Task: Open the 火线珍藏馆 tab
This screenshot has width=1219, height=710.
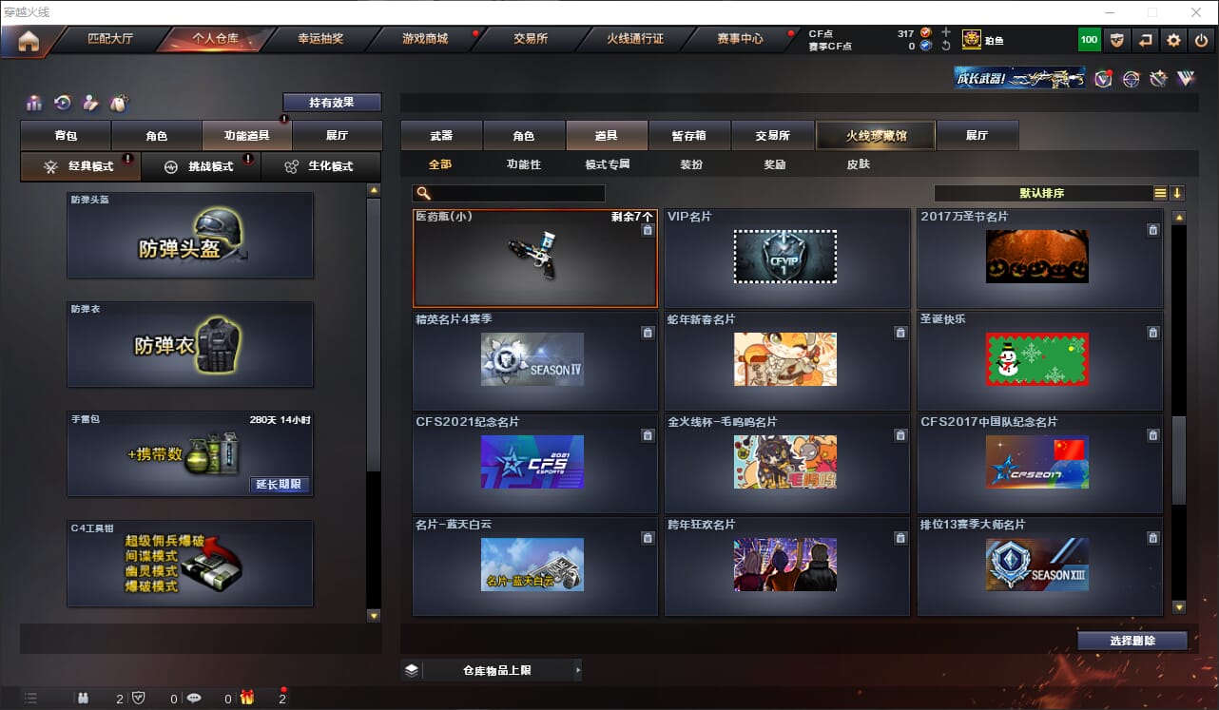Action: [876, 136]
